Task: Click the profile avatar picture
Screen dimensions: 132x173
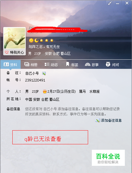Action: 14,38
